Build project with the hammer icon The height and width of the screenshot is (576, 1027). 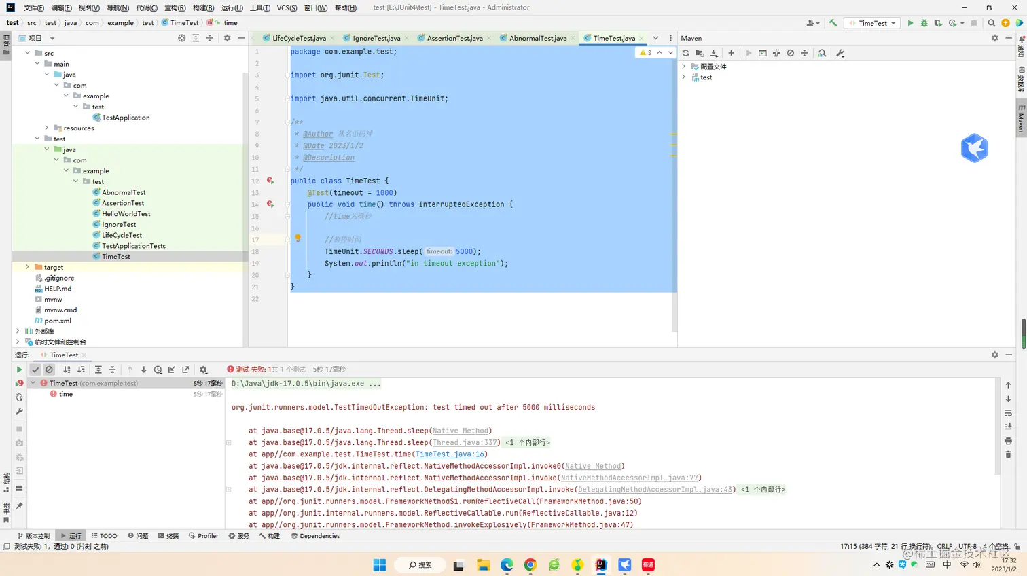(833, 23)
